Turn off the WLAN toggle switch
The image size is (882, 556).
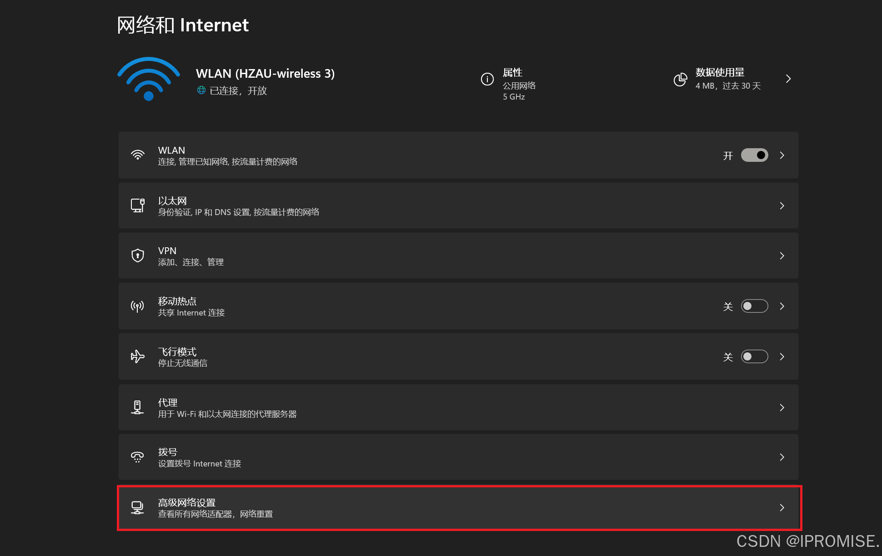pyautogui.click(x=754, y=155)
